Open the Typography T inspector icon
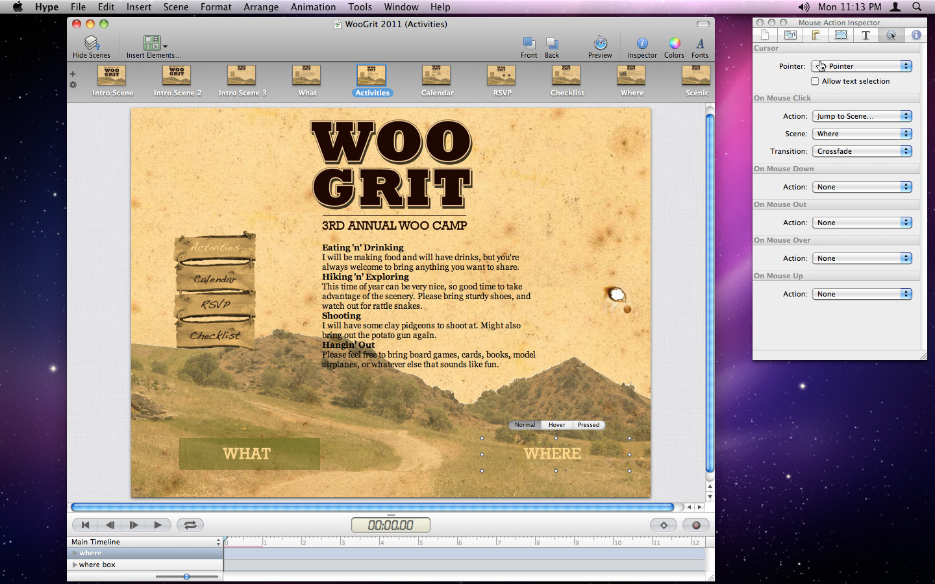The height and width of the screenshot is (584, 935). [x=866, y=35]
